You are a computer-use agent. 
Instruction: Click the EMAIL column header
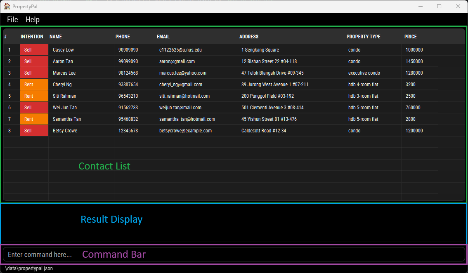(163, 36)
